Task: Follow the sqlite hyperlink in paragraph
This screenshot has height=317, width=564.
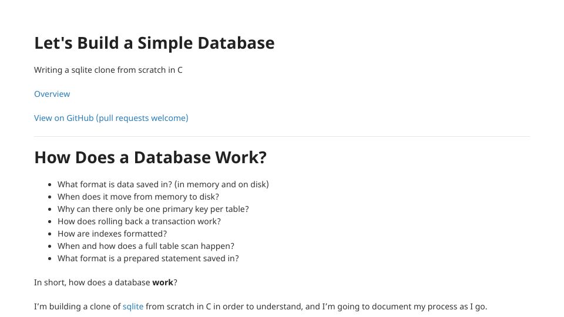Action: click(x=133, y=306)
